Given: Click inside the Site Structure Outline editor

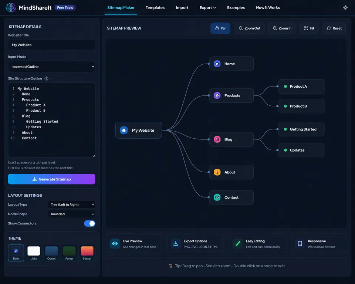Looking at the screenshot, I should point(52,120).
